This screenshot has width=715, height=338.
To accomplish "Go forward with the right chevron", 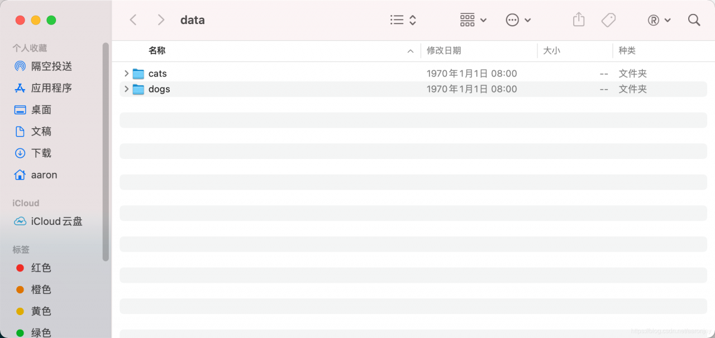I will pos(161,20).
